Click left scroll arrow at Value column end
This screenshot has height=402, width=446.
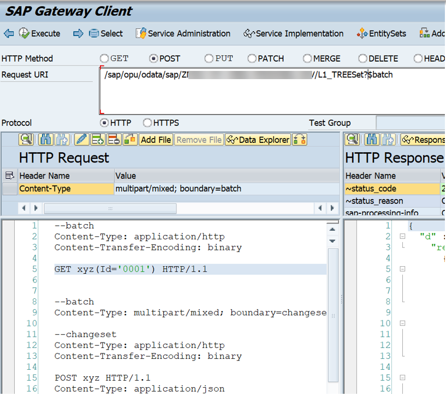(320, 208)
